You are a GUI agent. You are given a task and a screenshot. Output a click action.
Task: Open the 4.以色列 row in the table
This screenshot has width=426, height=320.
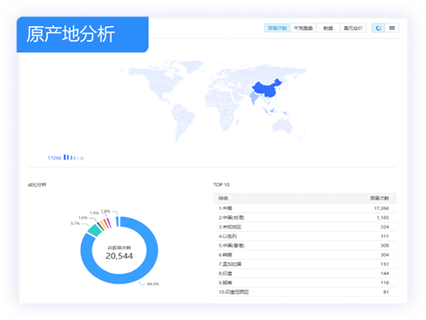(x=305, y=236)
